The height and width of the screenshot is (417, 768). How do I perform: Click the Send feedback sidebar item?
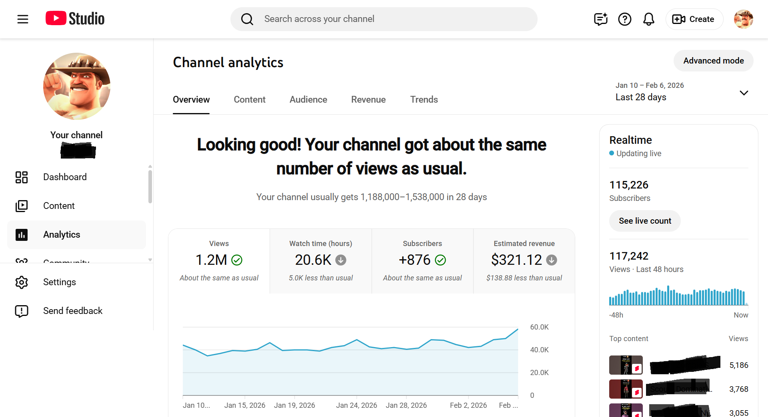click(72, 311)
